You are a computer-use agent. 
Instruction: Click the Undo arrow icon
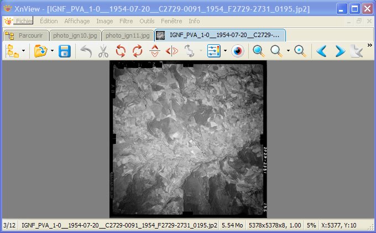[86, 51]
